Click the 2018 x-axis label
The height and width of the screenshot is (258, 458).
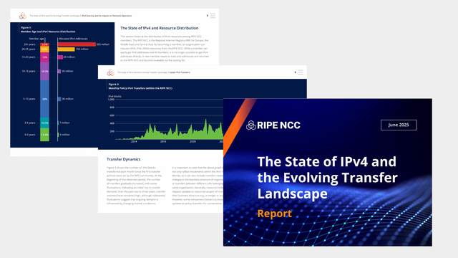click(x=193, y=142)
